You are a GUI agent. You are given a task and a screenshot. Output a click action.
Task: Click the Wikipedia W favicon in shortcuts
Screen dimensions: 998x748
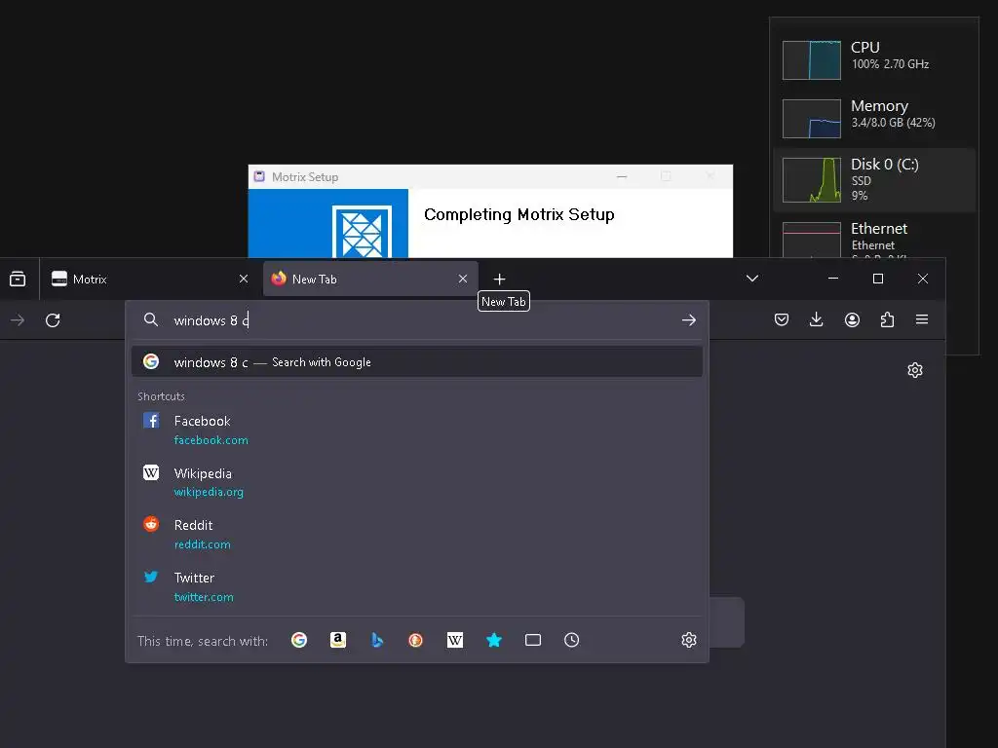tap(151, 472)
